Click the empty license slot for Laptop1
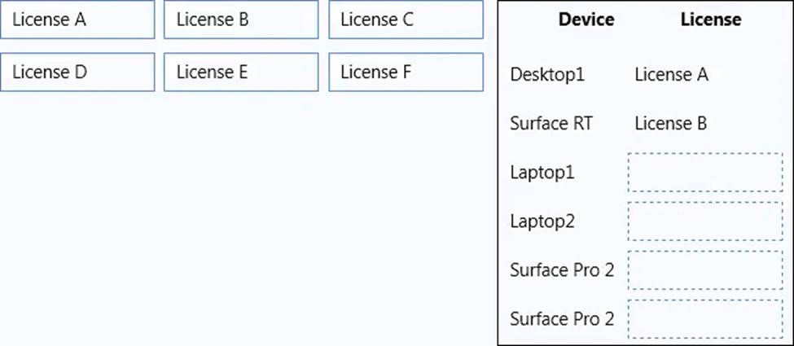Viewport: 794px width, 346px height. (704, 173)
